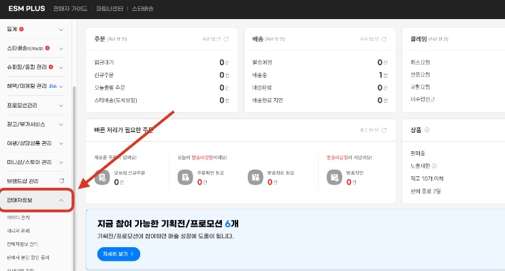Open 브랜드샵 관리 via its external-link icon

[61, 180]
